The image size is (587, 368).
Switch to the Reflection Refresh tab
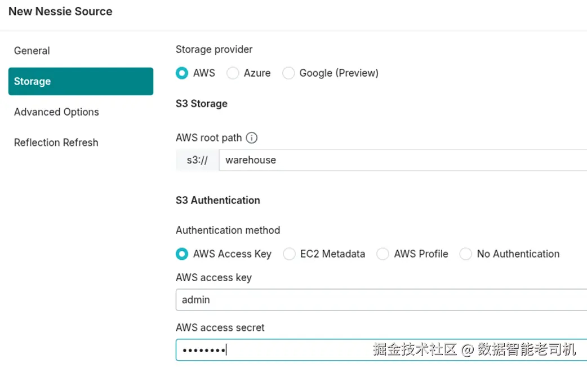[x=56, y=143]
